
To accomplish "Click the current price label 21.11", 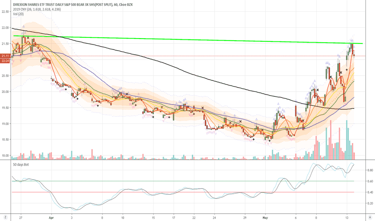I will pos(5,56).
